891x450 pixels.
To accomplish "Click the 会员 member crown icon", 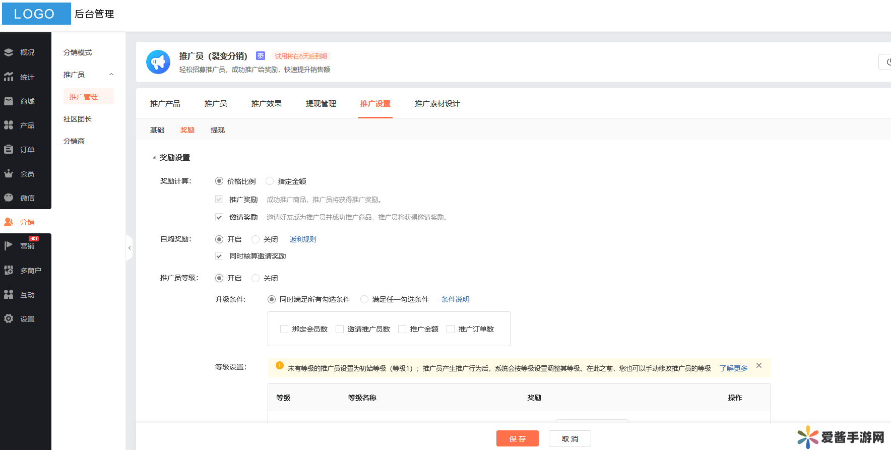I will pyautogui.click(x=9, y=174).
